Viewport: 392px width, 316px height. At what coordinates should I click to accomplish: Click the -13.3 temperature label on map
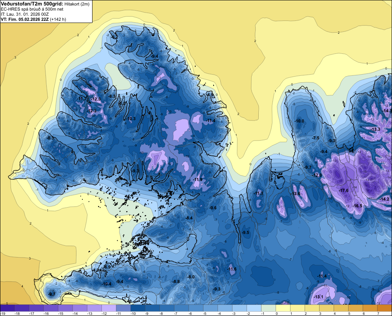[375, 130]
